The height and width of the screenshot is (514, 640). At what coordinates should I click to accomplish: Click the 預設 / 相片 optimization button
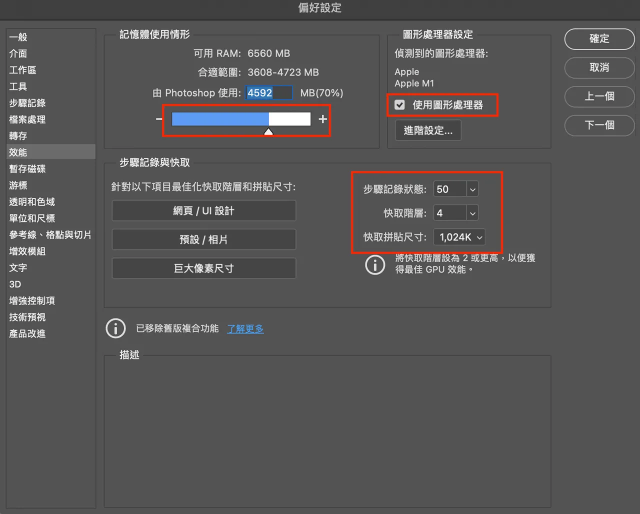[204, 240]
